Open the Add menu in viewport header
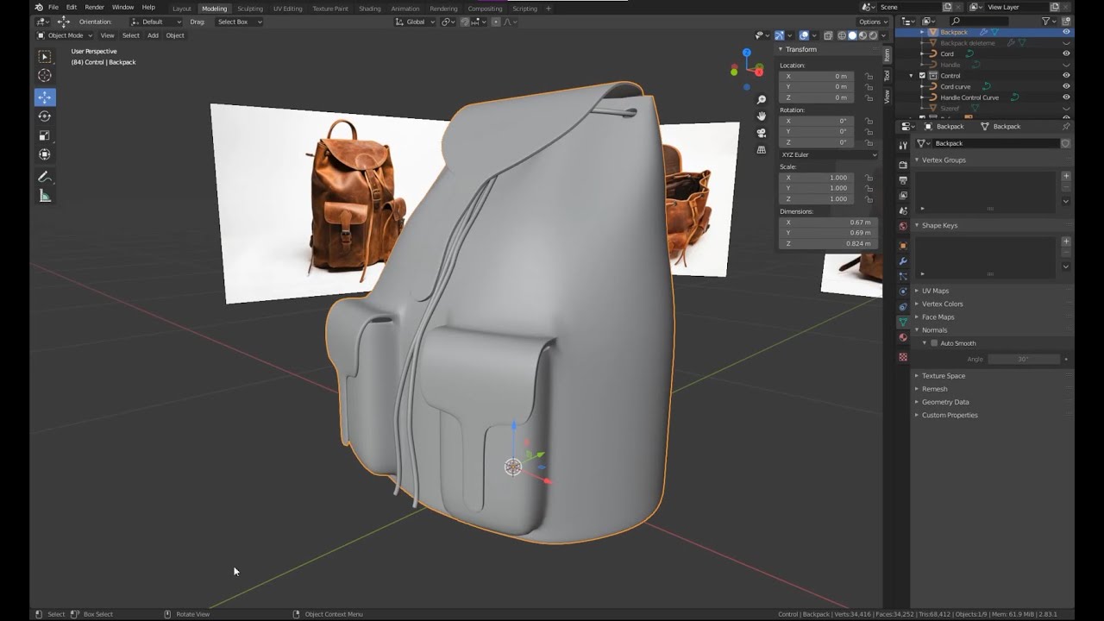This screenshot has height=621, width=1104. click(153, 35)
